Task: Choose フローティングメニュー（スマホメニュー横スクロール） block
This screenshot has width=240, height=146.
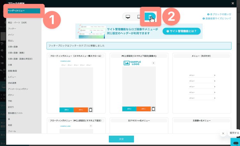Action: [x=76, y=83]
